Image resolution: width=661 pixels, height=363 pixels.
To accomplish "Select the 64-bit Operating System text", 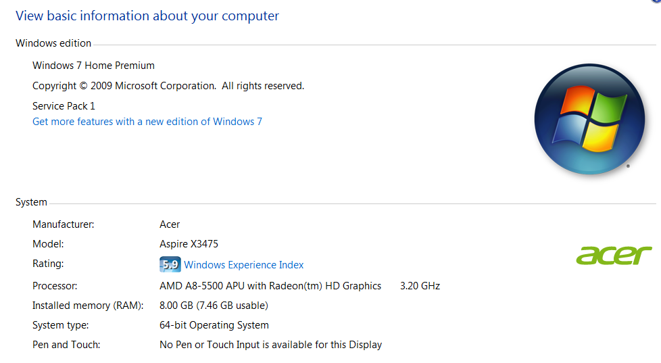I will click(214, 325).
